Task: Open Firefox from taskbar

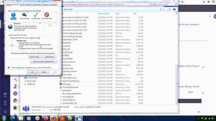Action: pos(46,118)
